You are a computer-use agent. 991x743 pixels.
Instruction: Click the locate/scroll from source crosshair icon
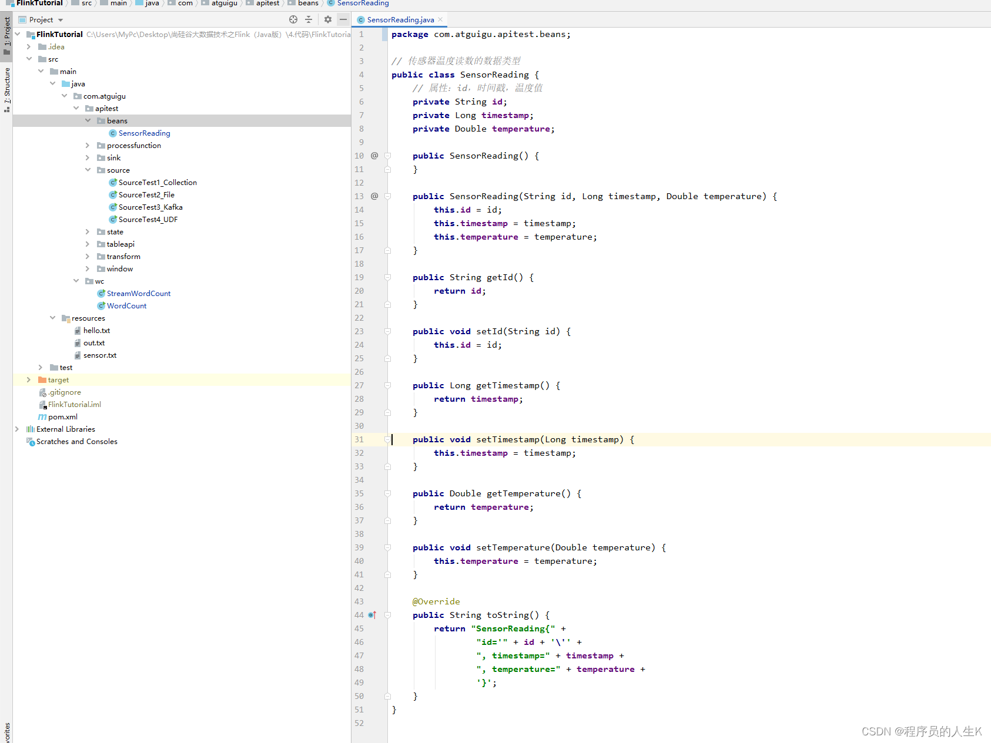tap(293, 19)
